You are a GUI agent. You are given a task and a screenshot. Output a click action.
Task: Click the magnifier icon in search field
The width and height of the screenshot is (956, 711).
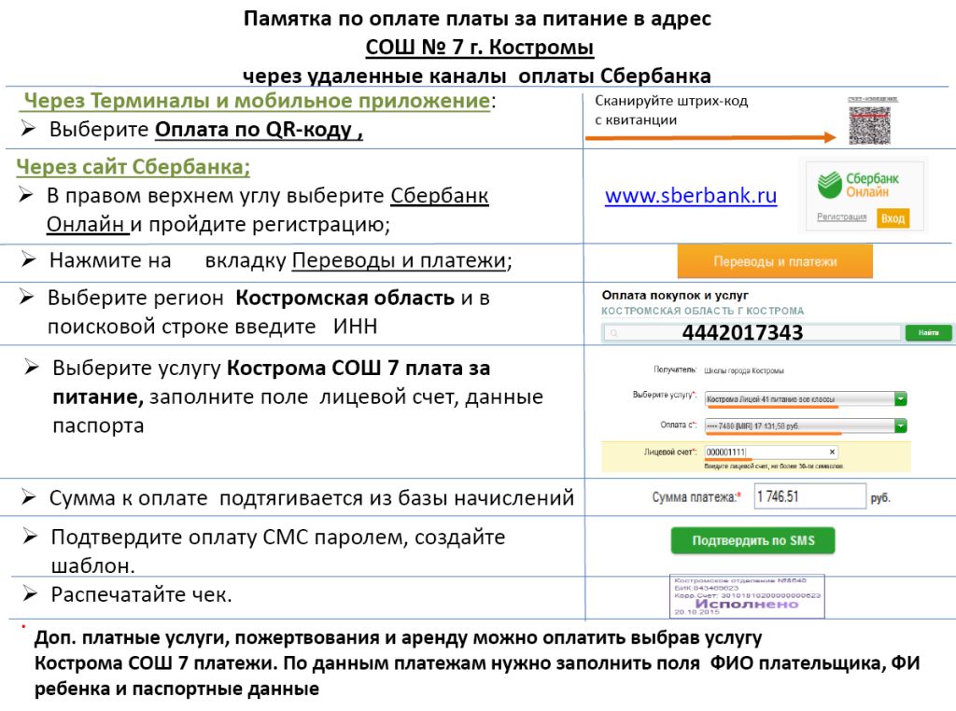point(614,333)
